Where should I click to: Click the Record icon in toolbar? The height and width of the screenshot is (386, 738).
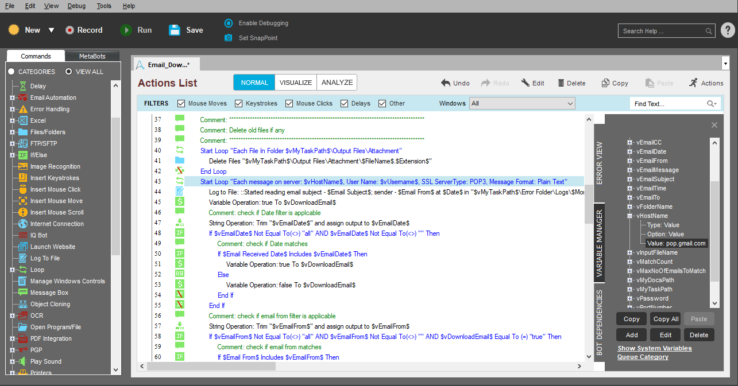(69, 30)
